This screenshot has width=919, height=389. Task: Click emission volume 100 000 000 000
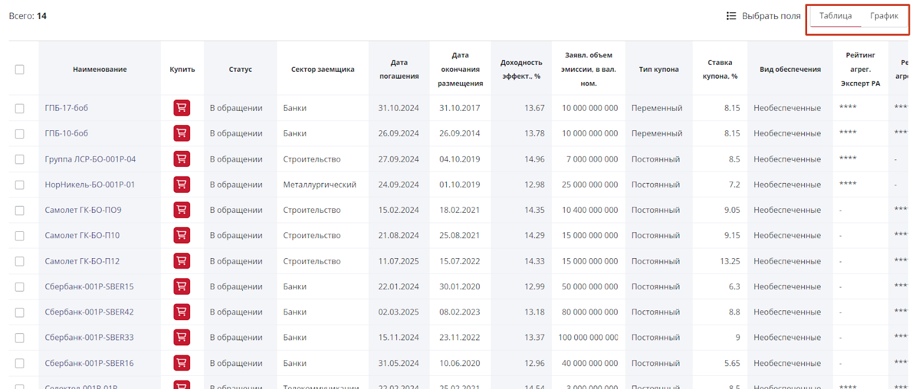(x=588, y=337)
